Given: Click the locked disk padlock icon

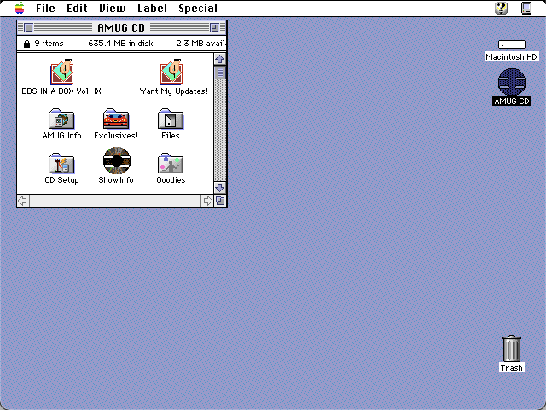Looking at the screenshot, I should coord(26,44).
